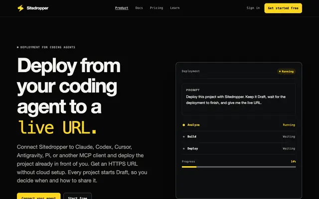The height and width of the screenshot is (199, 319).
Task: Click the yellow live URL. heading text
Action: tap(57, 127)
